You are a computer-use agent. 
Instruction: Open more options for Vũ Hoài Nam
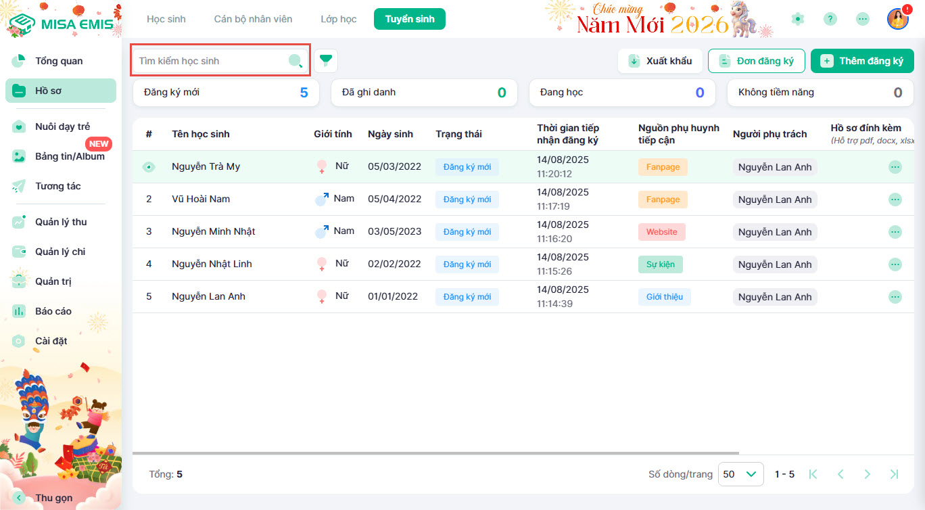coord(895,200)
